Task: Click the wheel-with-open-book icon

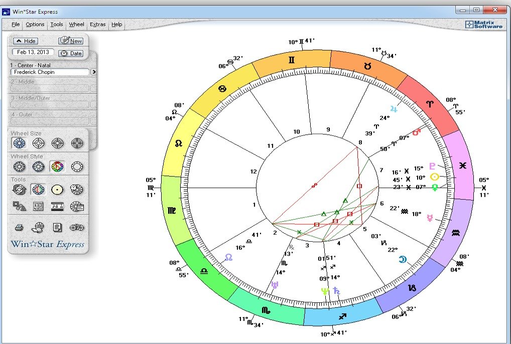Action: tap(38, 228)
